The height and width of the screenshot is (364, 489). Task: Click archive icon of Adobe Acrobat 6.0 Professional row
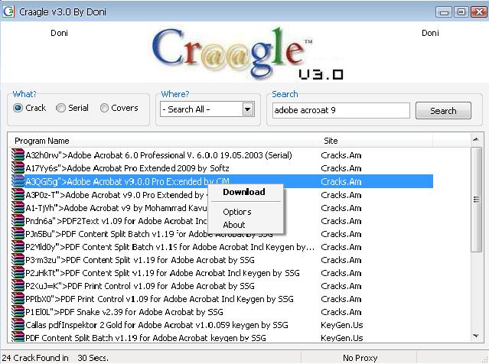tap(18, 155)
